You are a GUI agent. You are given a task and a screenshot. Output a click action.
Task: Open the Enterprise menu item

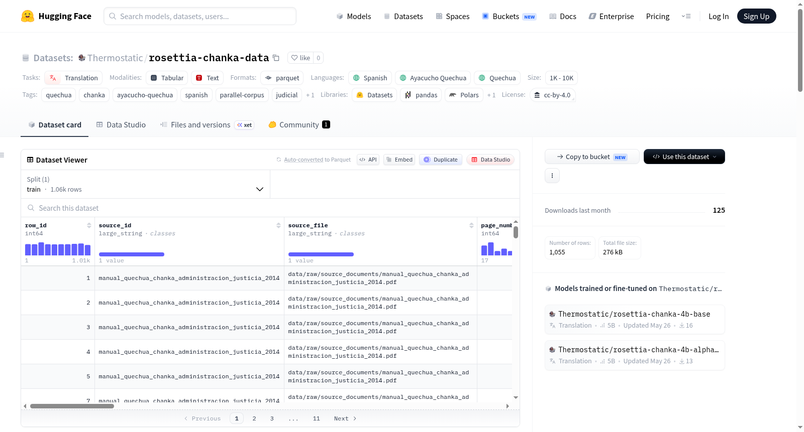pos(611,17)
